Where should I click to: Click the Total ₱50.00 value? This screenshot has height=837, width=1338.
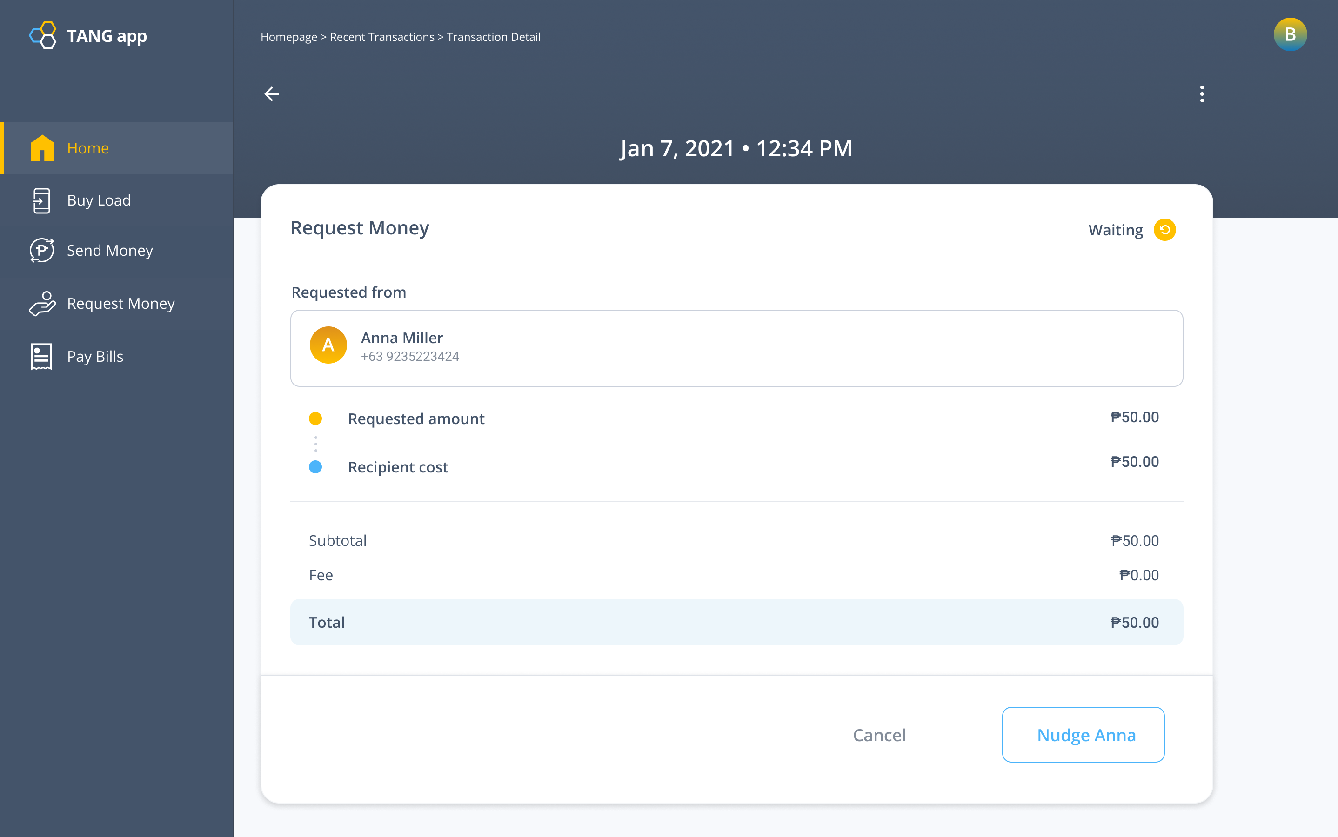coord(1134,622)
